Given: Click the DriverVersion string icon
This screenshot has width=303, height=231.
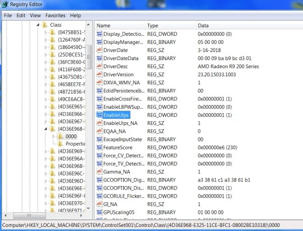Looking at the screenshot, I should point(99,75).
